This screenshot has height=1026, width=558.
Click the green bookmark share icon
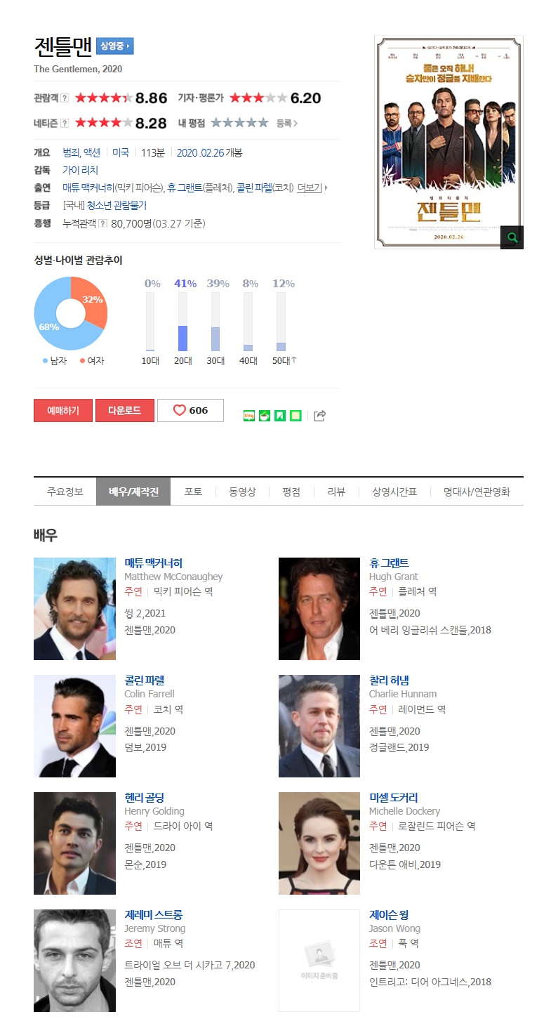[280, 416]
